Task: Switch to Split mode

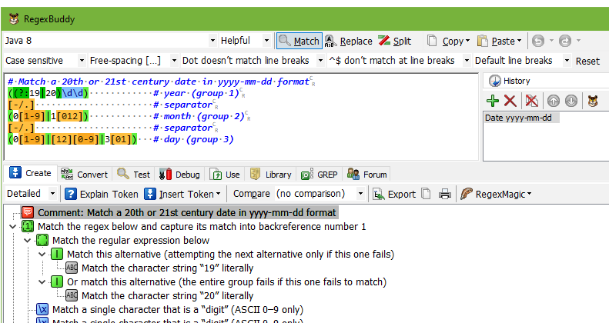Action: [395, 41]
